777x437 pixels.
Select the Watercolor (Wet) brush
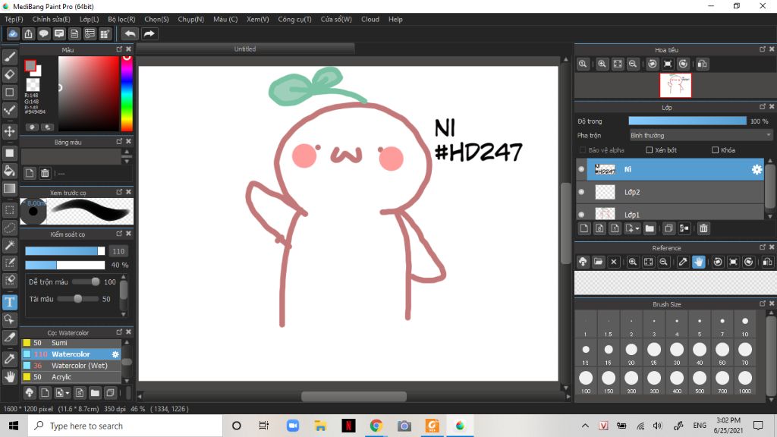coord(71,366)
